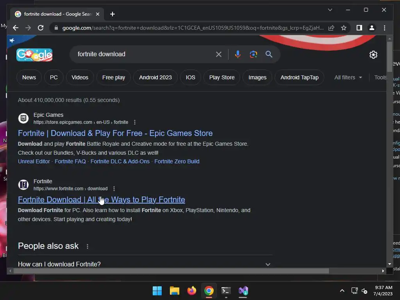Click the Google doodle logo
This screenshot has width=400, height=300.
coord(34,55)
